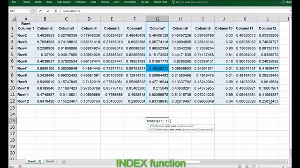Image resolution: width=300 pixels, height=168 pixels.
Task: Click cell with value 0.99137474
Action: (89, 61)
